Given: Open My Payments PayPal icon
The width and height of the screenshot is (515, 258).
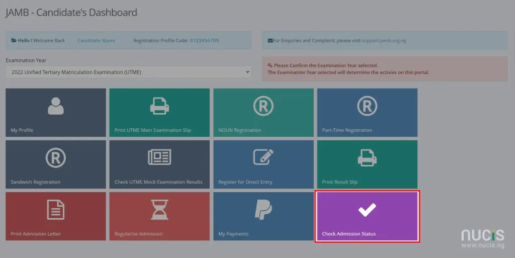Looking at the screenshot, I should [264, 210].
